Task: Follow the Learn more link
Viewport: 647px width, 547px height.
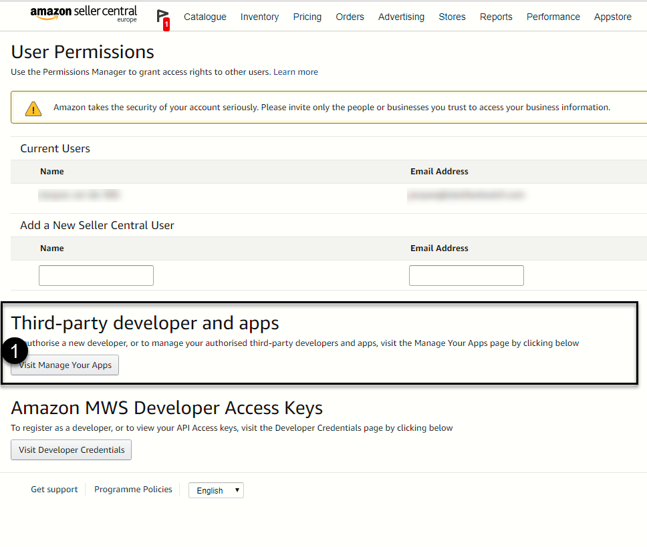Action: 296,71
